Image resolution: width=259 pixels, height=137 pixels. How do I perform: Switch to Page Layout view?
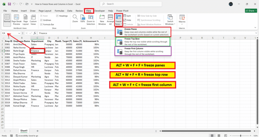point(26,20)
